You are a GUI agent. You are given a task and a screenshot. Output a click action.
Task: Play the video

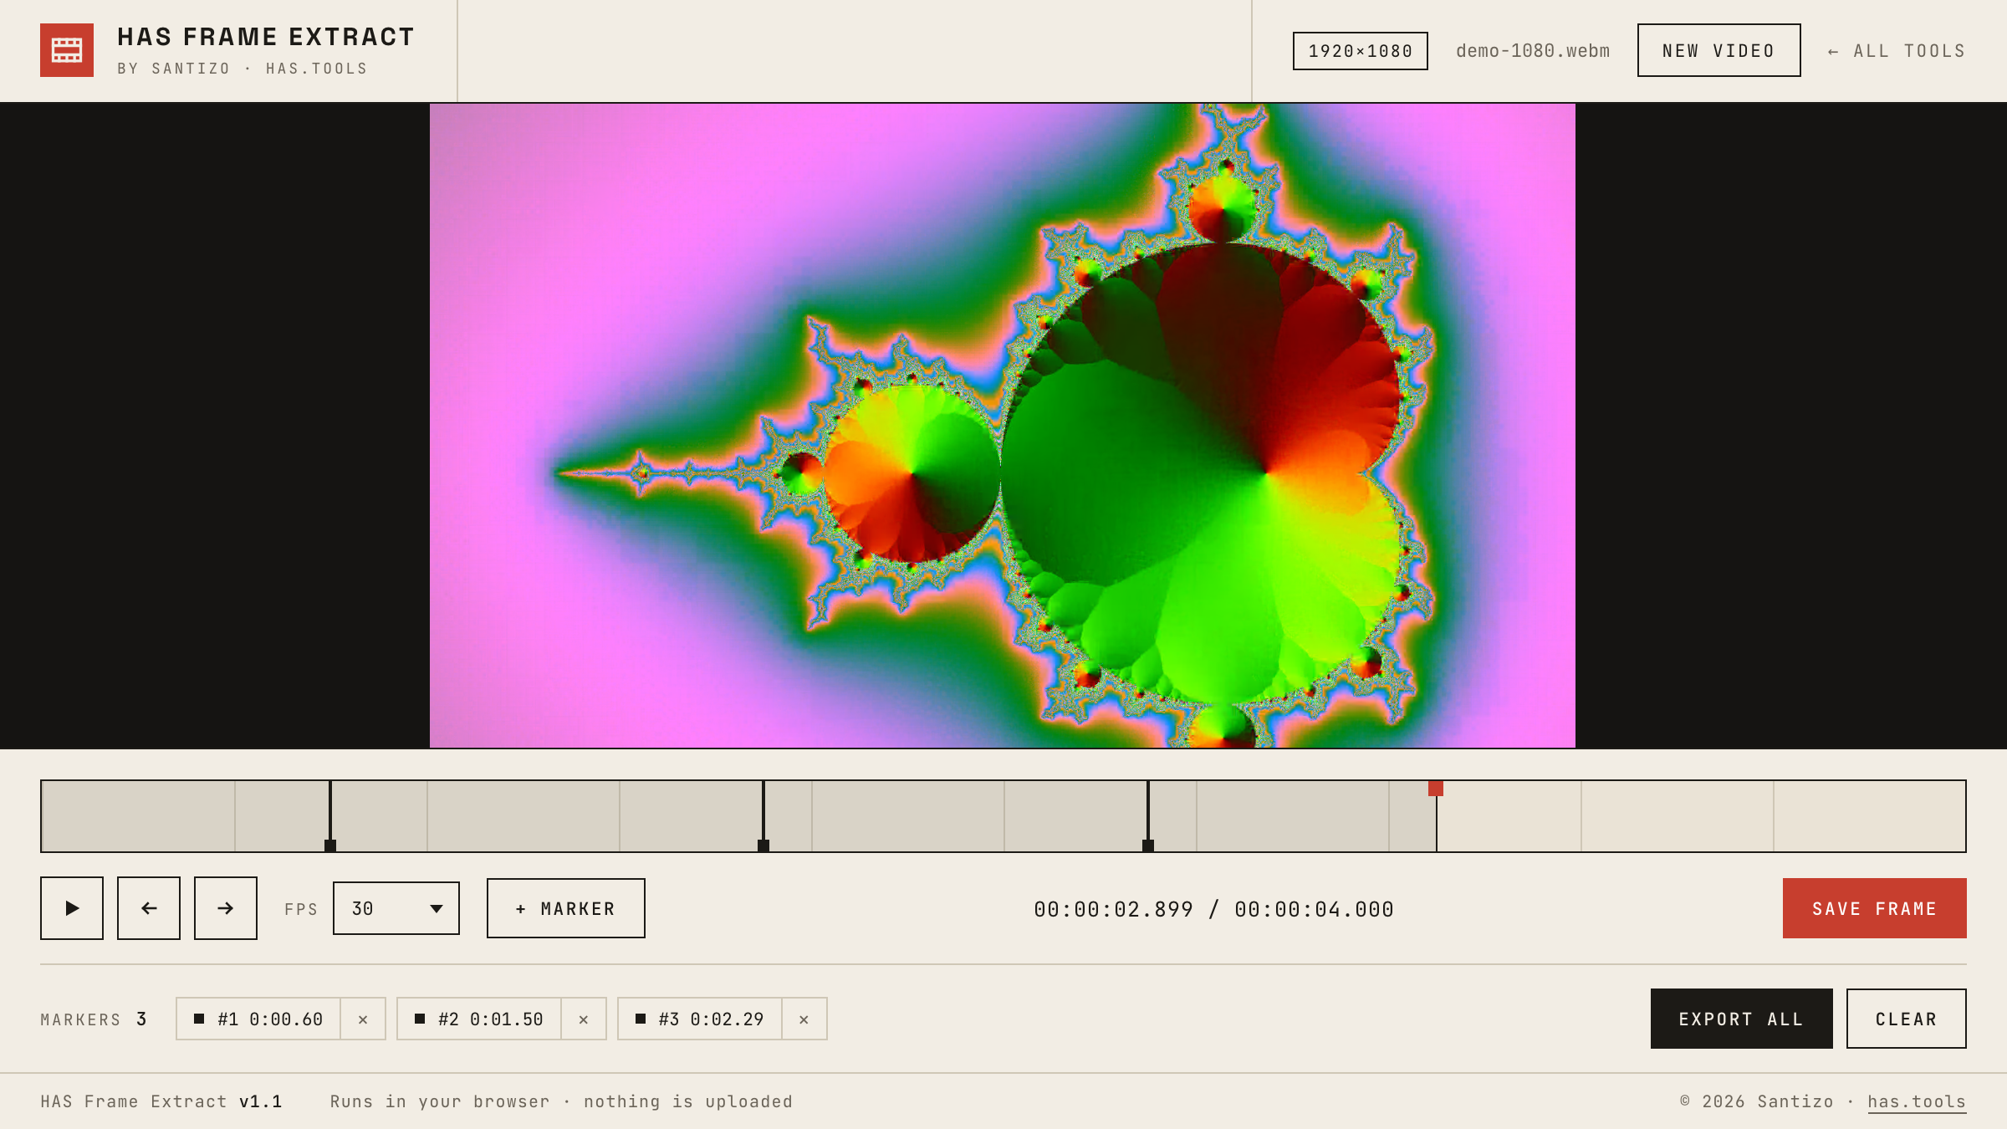(72, 908)
